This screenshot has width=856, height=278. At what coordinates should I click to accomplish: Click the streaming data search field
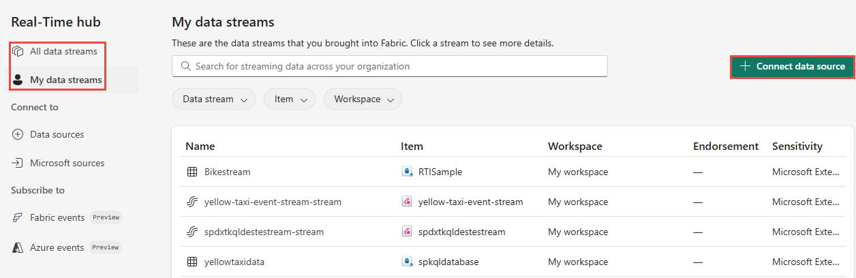(389, 66)
